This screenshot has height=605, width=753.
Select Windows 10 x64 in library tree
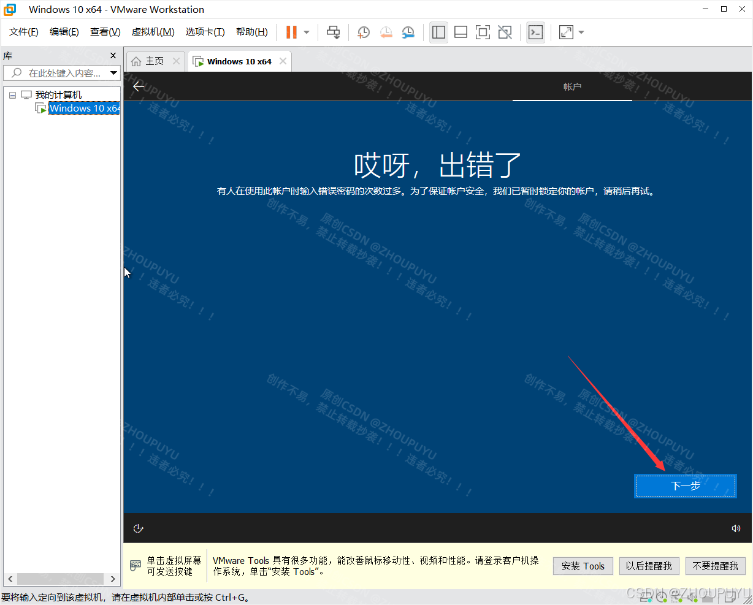coord(84,108)
